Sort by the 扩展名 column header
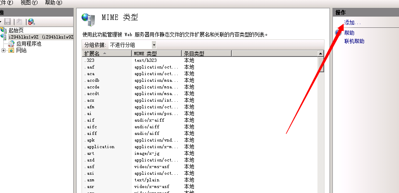 (x=107, y=54)
